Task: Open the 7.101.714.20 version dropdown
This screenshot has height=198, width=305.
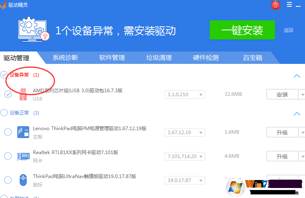Action: point(185,156)
